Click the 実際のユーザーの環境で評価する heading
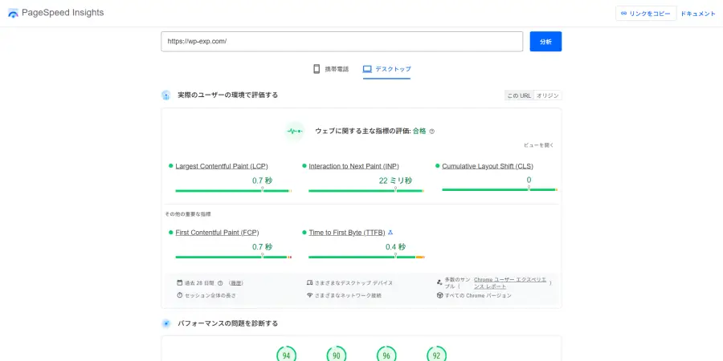Viewport: 723px width, 361px height. point(228,95)
